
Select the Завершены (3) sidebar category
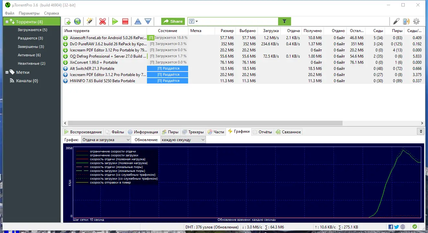click(x=31, y=47)
